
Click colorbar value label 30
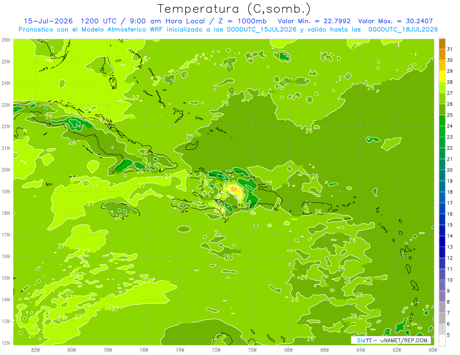(450, 60)
